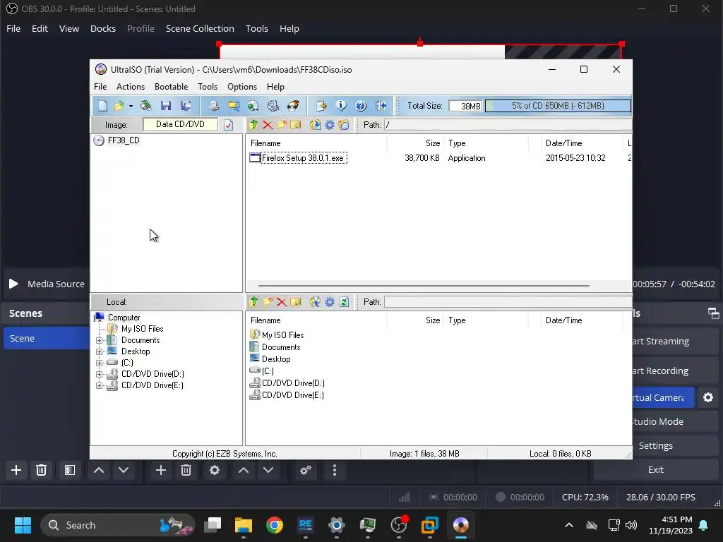Open the Bootable menu
This screenshot has width=723, height=542.
(x=171, y=87)
